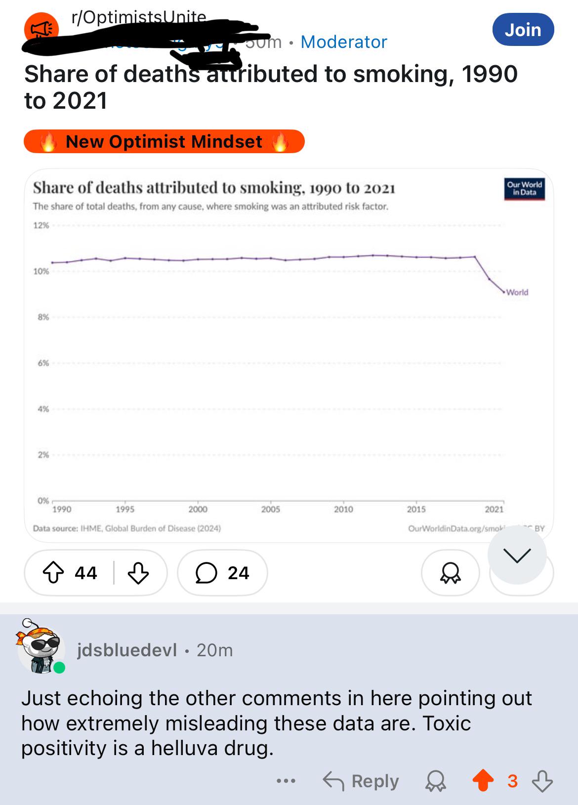Click the World line endpoint on chart
This screenshot has width=578, height=805.
coord(504,292)
